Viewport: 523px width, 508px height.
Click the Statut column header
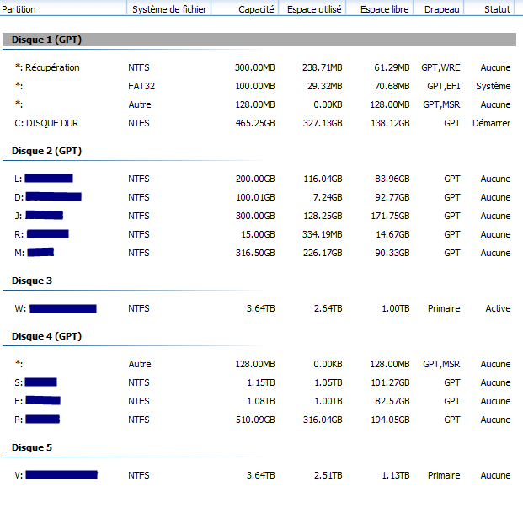[x=497, y=8]
